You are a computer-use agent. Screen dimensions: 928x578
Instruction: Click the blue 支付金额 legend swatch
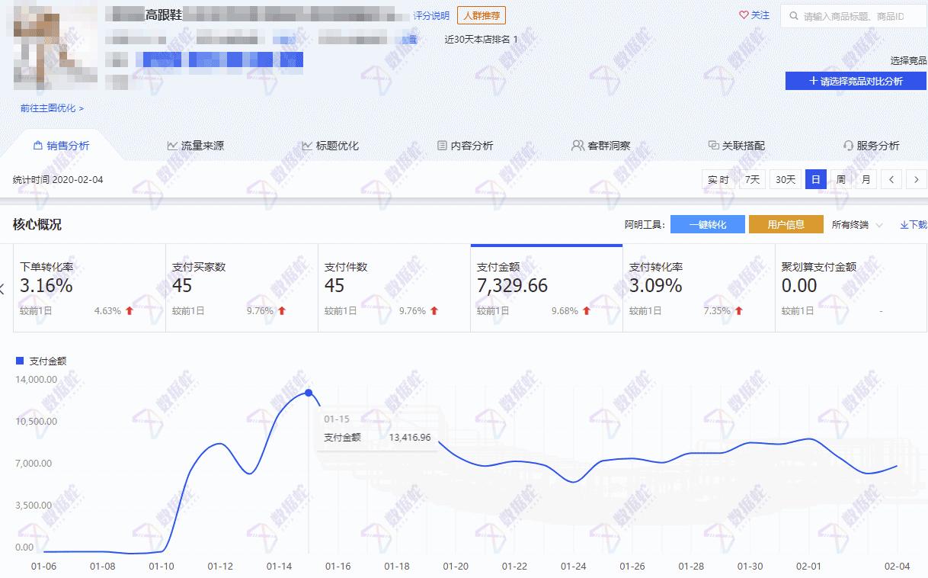click(x=20, y=359)
